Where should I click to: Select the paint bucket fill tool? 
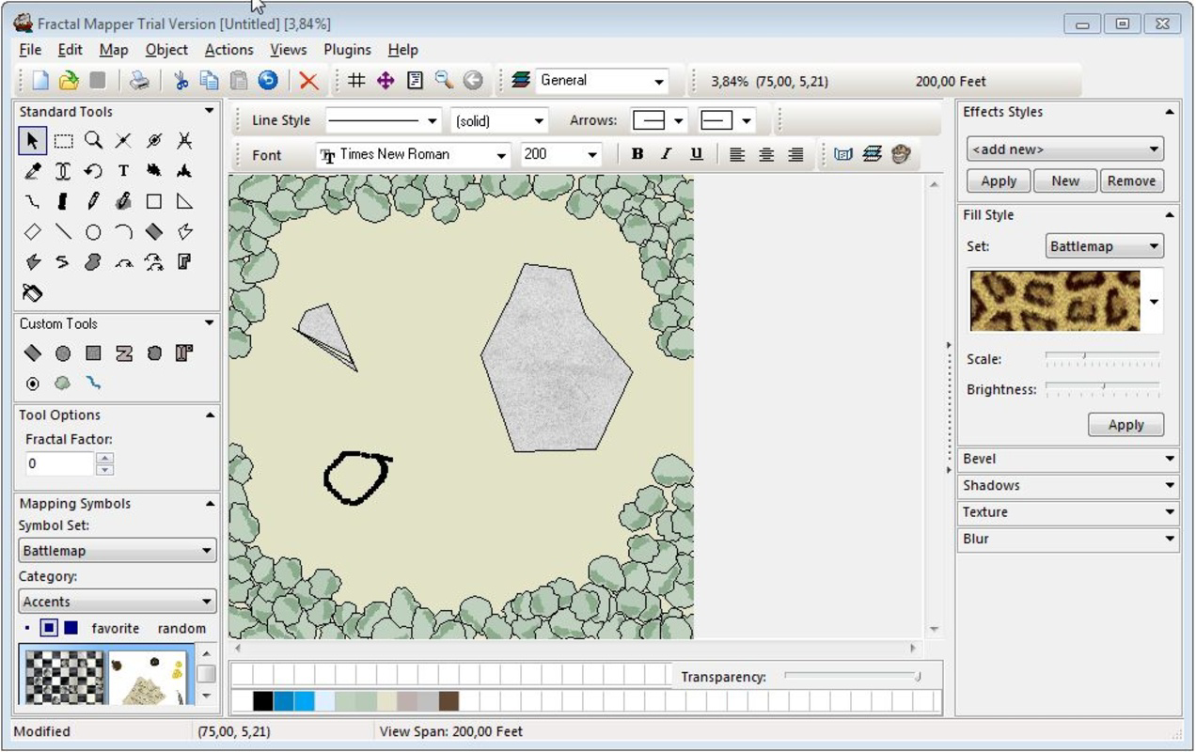[x=32, y=293]
